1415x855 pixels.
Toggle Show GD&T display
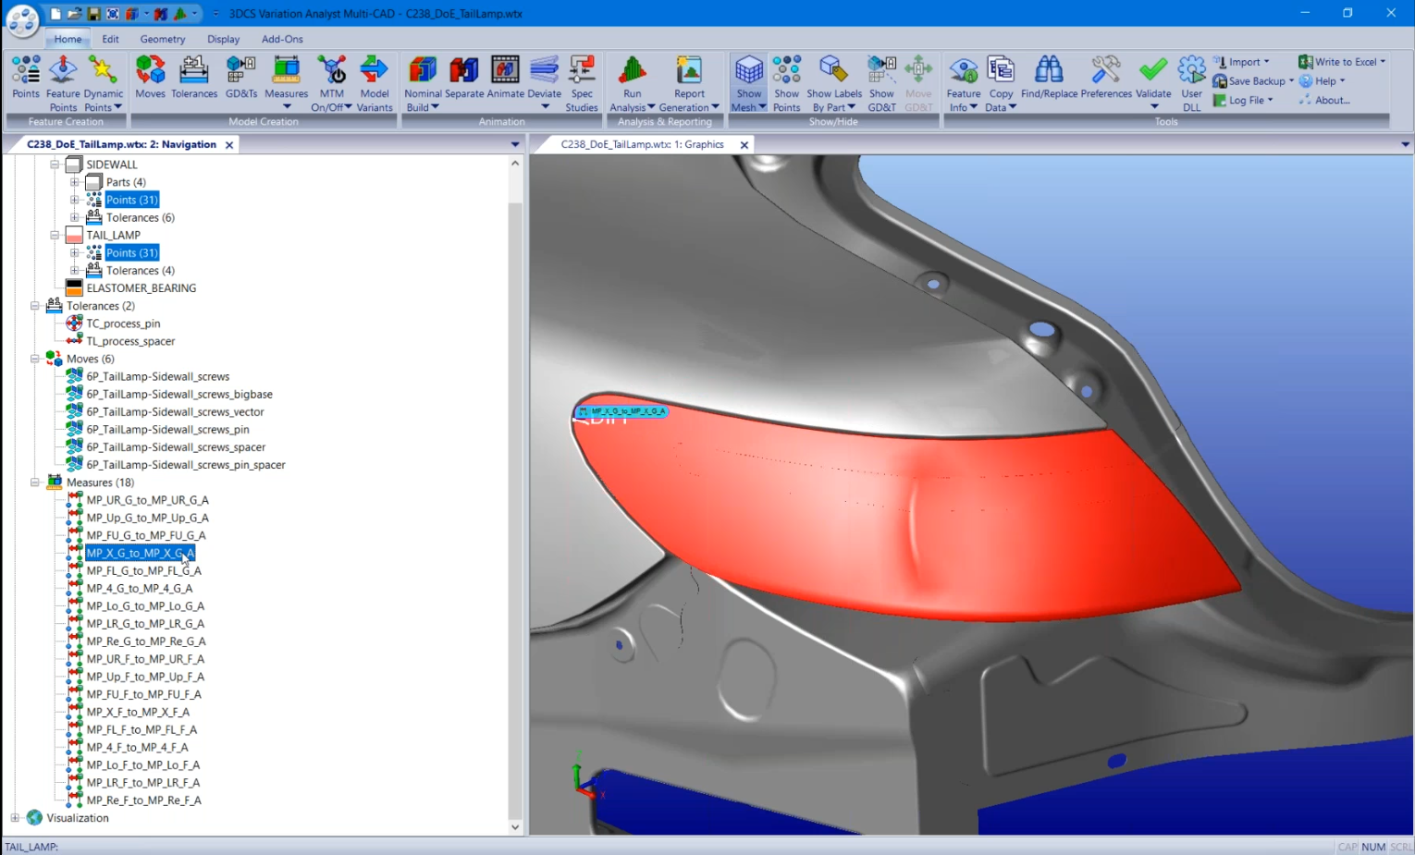click(881, 80)
